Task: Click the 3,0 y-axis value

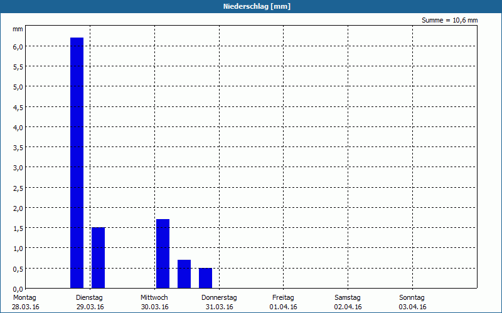Action: (18, 168)
